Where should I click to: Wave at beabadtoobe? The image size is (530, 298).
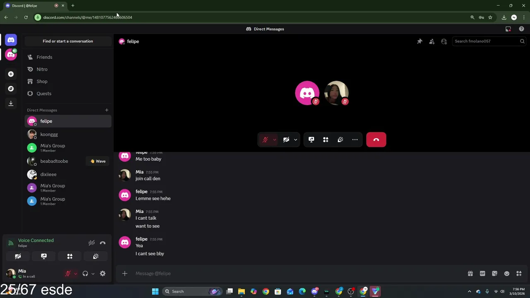pos(98,161)
